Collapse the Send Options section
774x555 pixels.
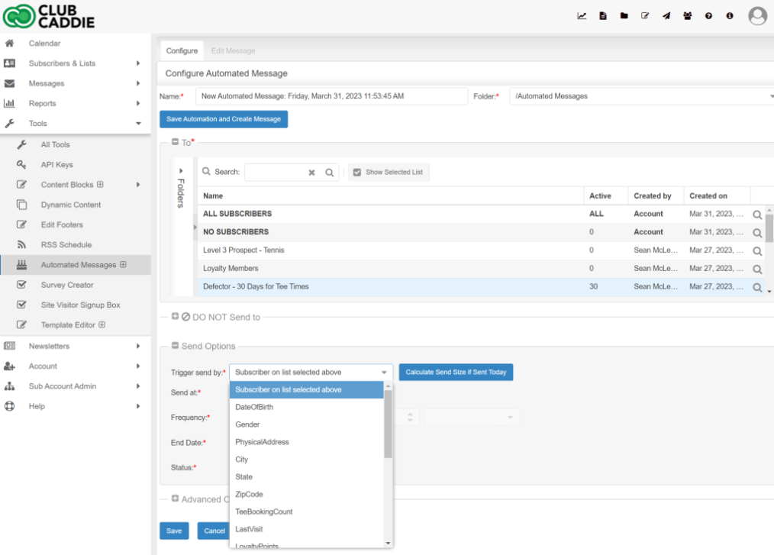(x=175, y=345)
